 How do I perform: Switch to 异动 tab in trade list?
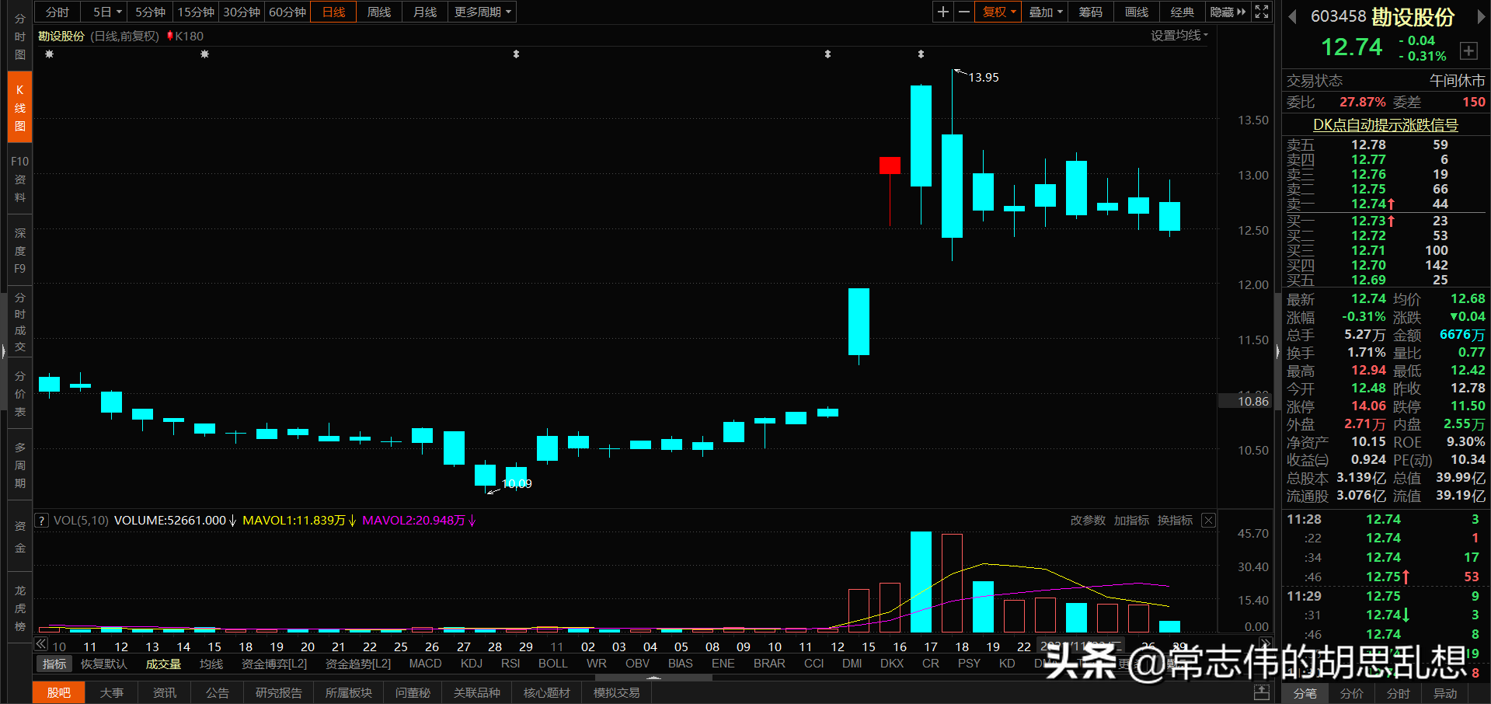coord(1445,693)
